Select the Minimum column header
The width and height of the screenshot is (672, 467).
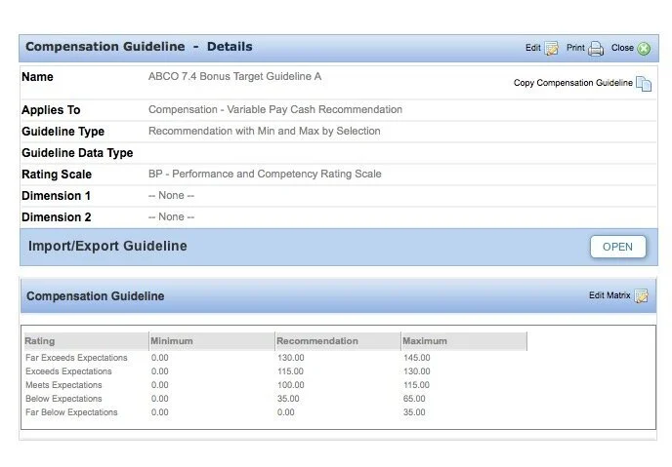(x=212, y=341)
